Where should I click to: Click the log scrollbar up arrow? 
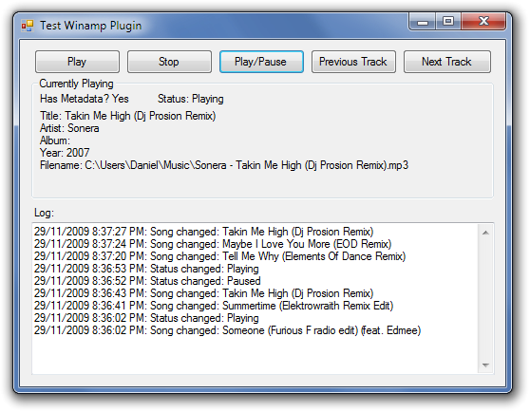pyautogui.click(x=485, y=233)
